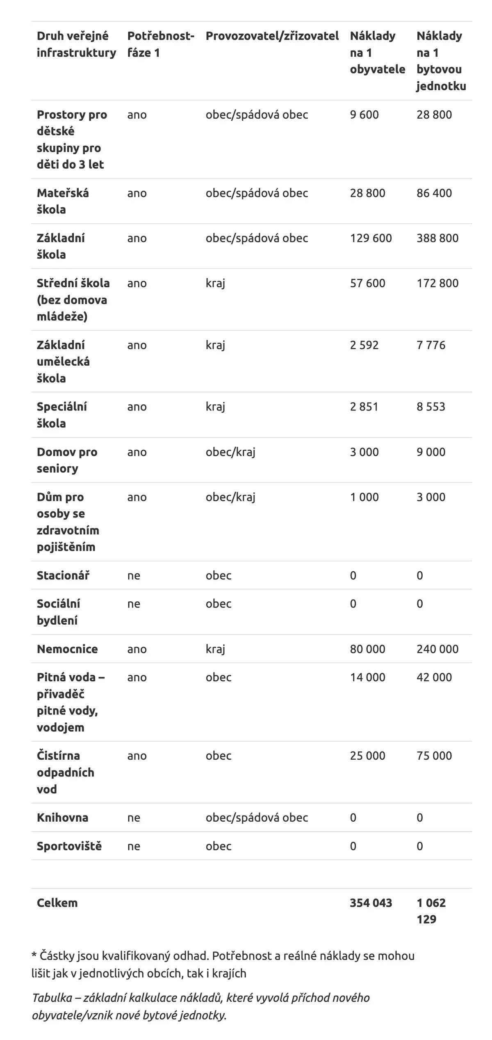Screen dimensions: 492x1040
Task: Click the 'Náklady na 1 bytovou jednotku' header
Action: (441, 61)
